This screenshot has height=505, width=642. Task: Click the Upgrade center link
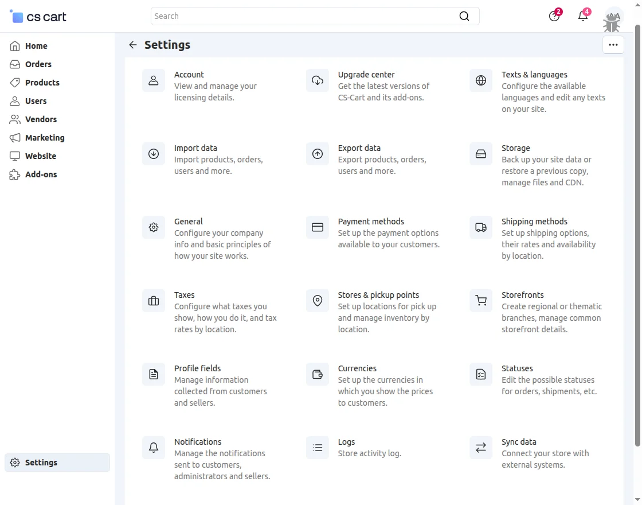(x=366, y=75)
